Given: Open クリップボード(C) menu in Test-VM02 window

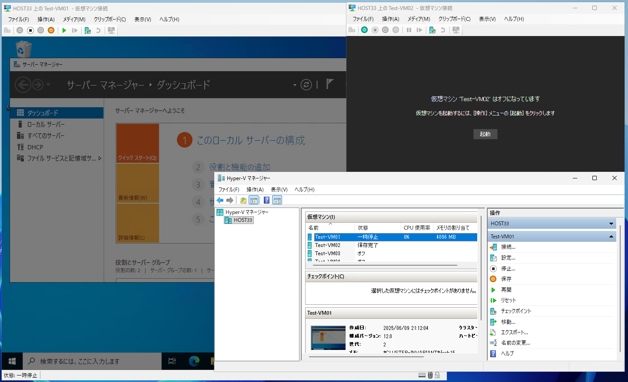Looking at the screenshot, I should pos(454,19).
